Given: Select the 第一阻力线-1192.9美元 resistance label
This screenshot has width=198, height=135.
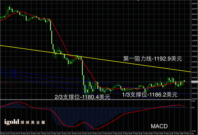Looking at the screenshot, I should click(153, 59).
